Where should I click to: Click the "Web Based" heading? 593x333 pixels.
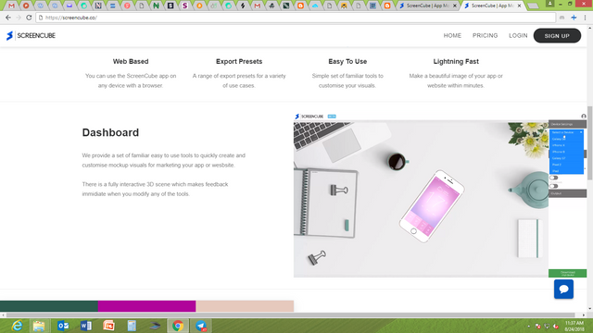(131, 62)
